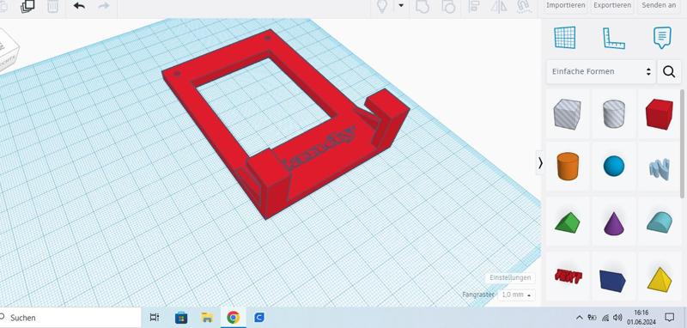Open the clock showing 16:16
The width and height of the screenshot is (687, 328).
pyautogui.click(x=641, y=317)
